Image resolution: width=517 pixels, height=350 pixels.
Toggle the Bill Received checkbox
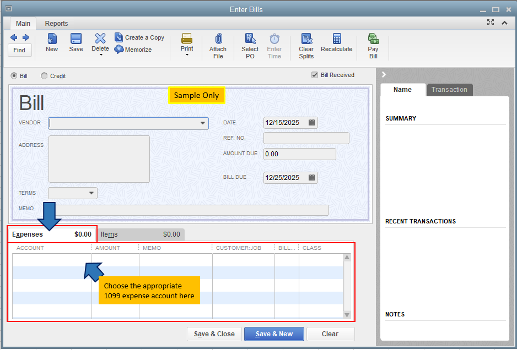coord(315,75)
